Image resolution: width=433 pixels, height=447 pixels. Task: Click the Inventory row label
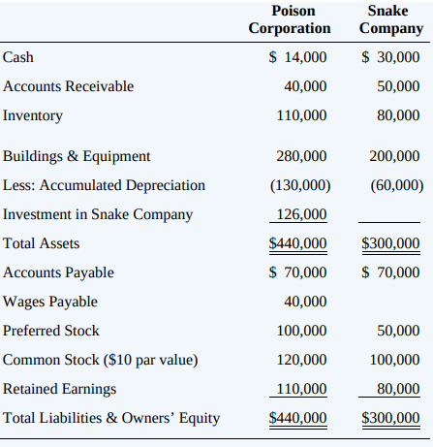click(33, 115)
